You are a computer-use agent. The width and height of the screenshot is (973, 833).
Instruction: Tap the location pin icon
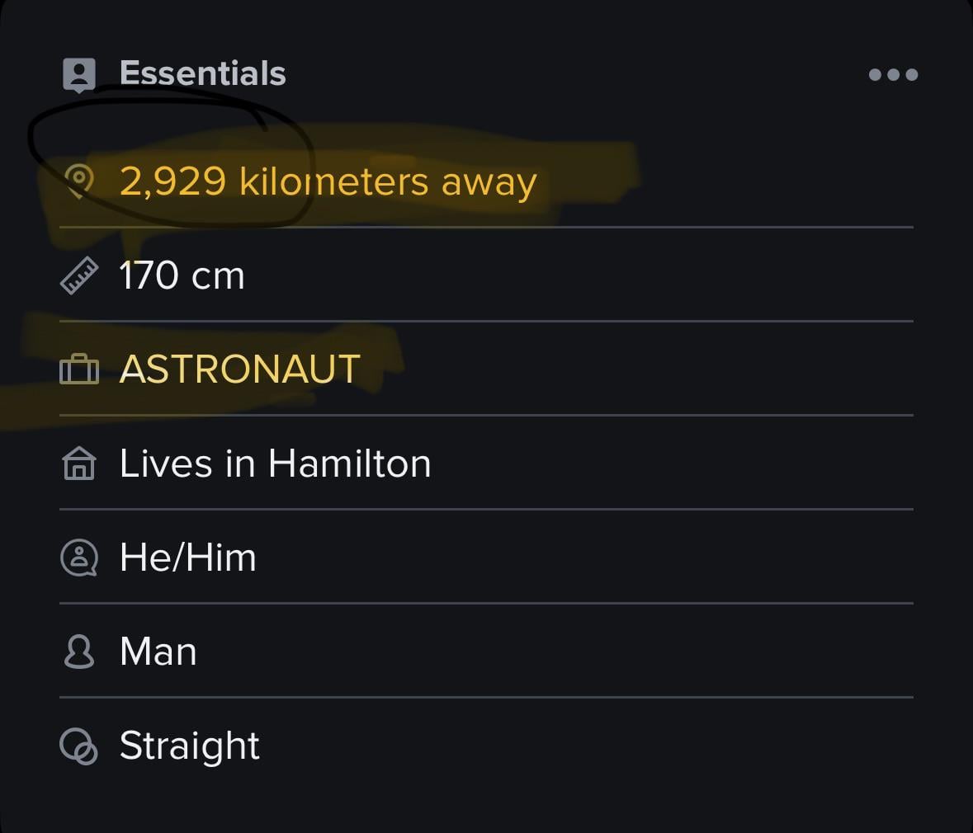click(x=79, y=181)
